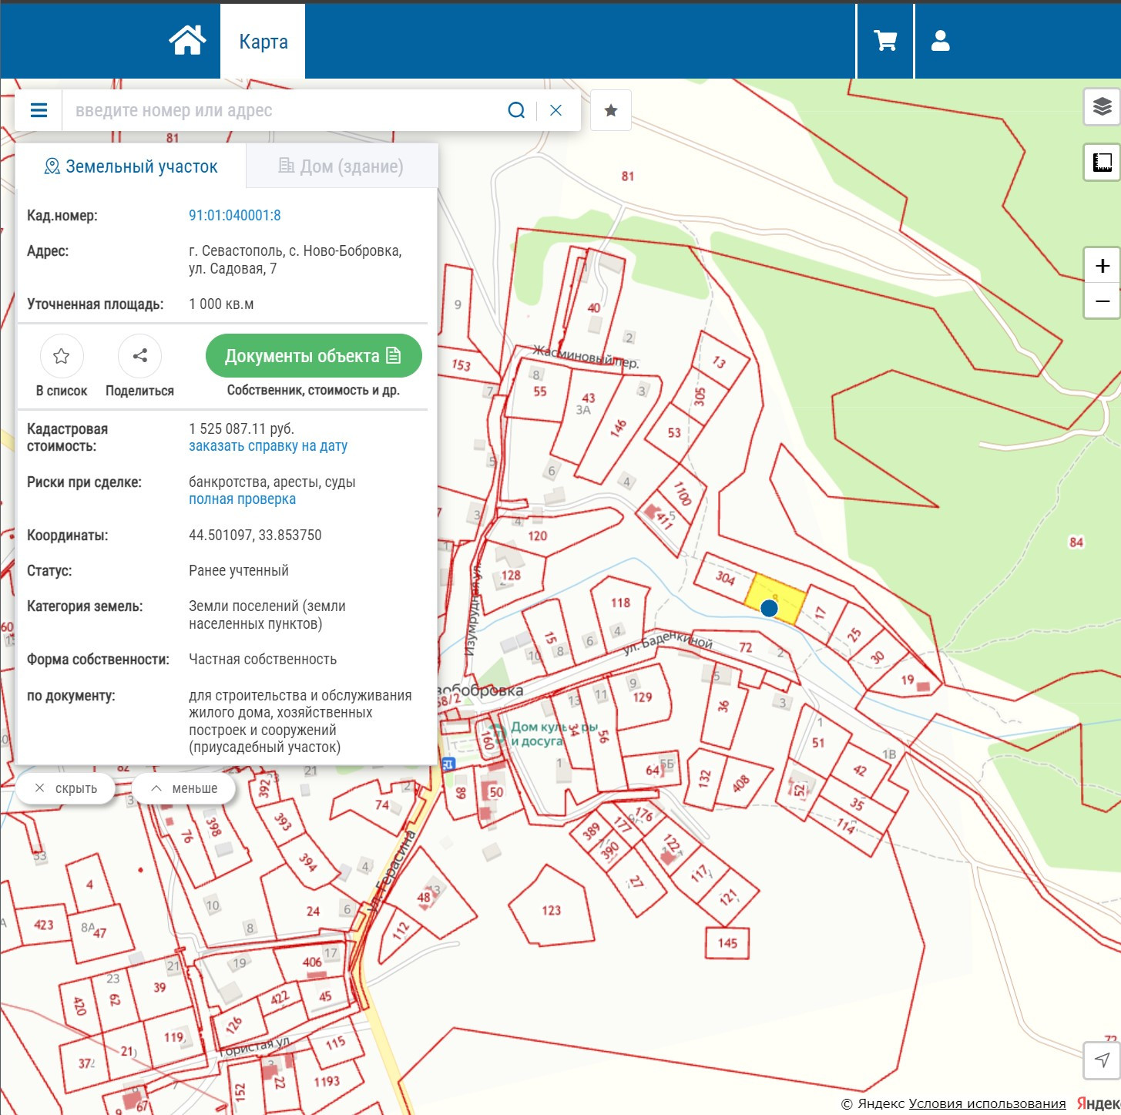Click the Документы объекта button
This screenshot has height=1115, width=1121.
coord(314,356)
